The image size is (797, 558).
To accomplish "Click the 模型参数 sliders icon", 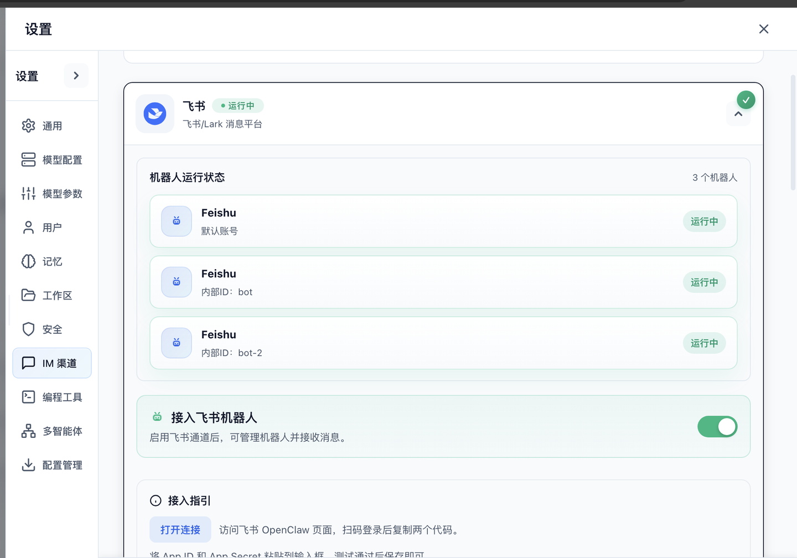I will point(28,193).
